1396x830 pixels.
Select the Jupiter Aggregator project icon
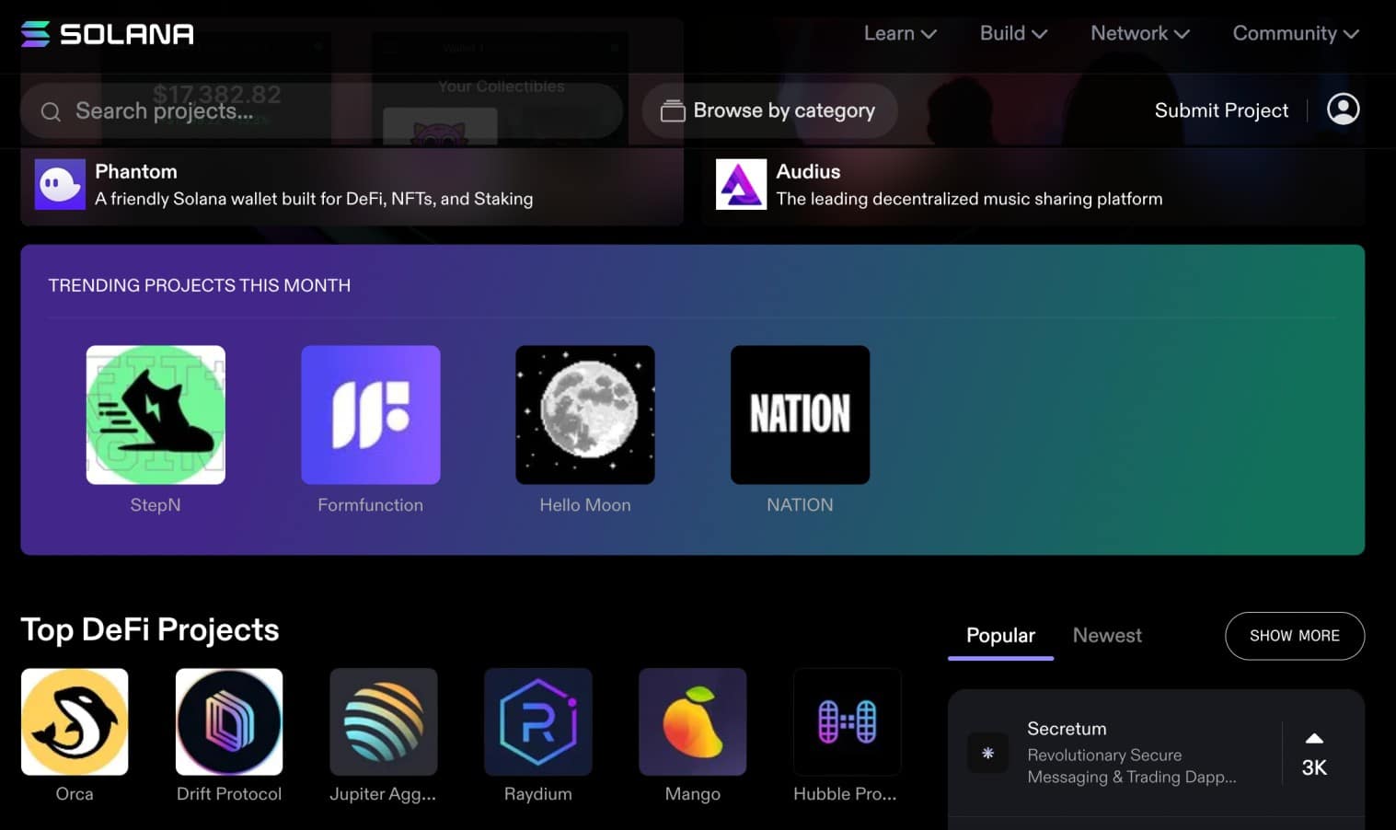coord(384,721)
